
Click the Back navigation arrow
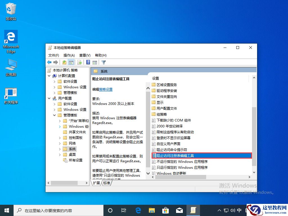pos(50,62)
